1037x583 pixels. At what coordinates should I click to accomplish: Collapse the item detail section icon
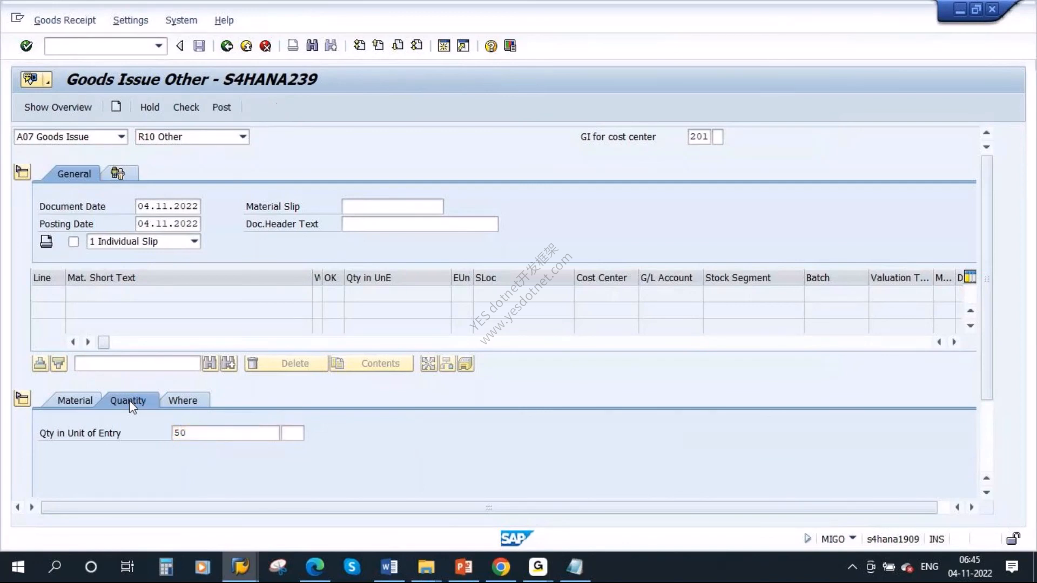(x=22, y=398)
